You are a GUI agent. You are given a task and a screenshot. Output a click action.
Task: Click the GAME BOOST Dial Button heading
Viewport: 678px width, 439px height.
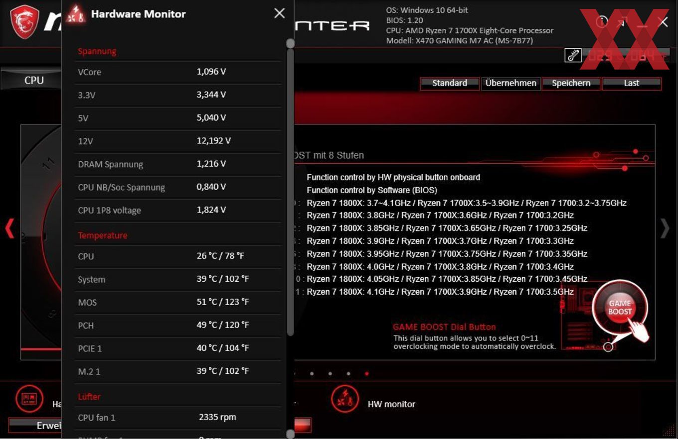pos(444,327)
